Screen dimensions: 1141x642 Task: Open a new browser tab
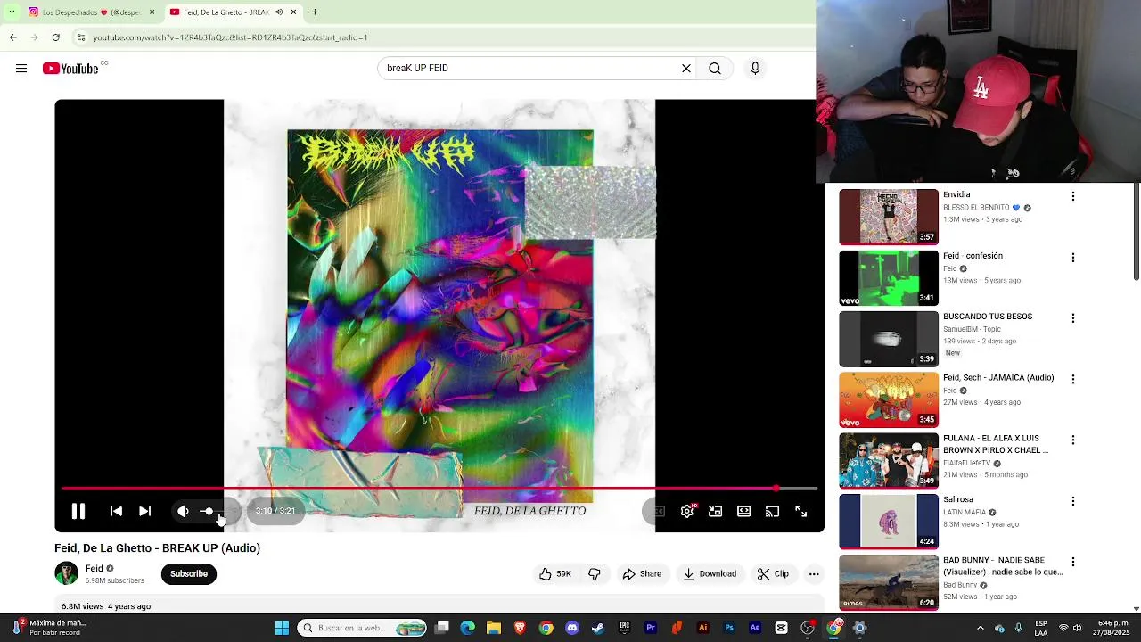[x=315, y=12]
